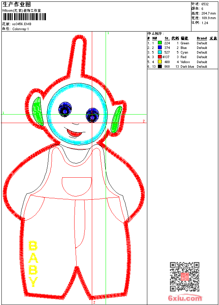Screen dimensions: 219x305
Task: Click the '元素' column header
Action: pos(213,38)
